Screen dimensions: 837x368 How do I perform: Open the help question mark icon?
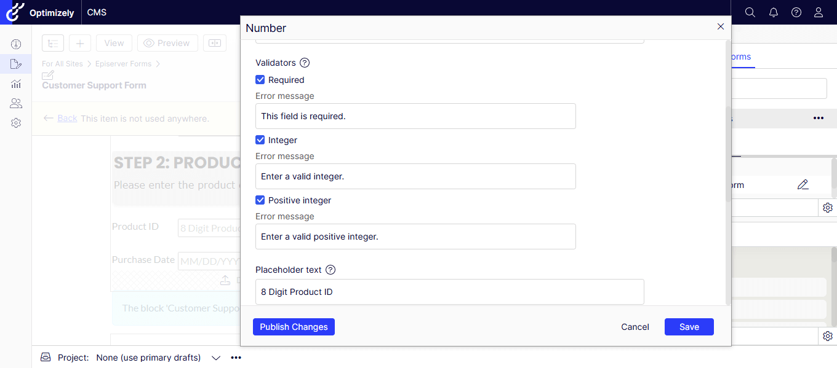click(x=796, y=12)
